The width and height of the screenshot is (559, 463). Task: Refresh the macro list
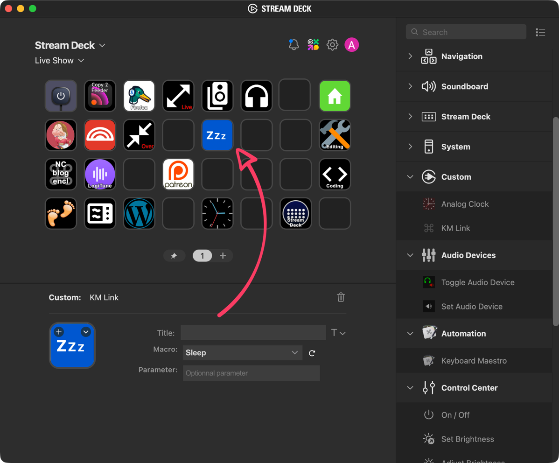point(312,353)
